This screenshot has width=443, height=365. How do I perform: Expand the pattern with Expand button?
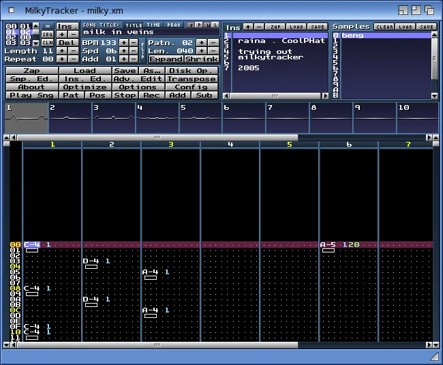pyautogui.click(x=166, y=59)
